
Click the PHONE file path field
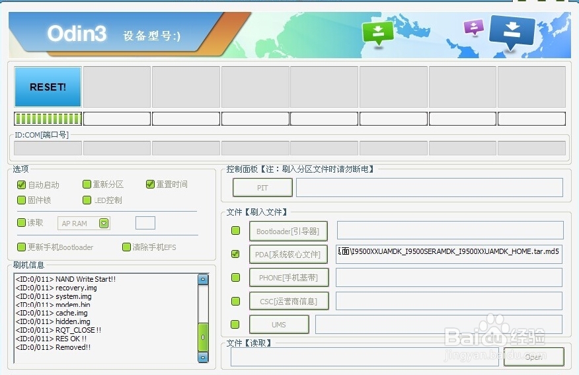tap(449, 278)
